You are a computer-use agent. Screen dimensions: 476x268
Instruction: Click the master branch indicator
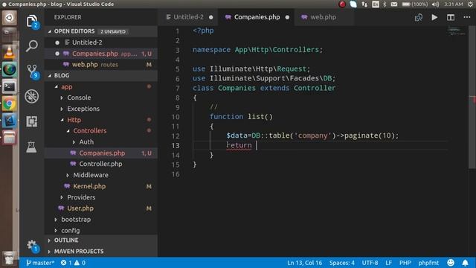point(40,263)
